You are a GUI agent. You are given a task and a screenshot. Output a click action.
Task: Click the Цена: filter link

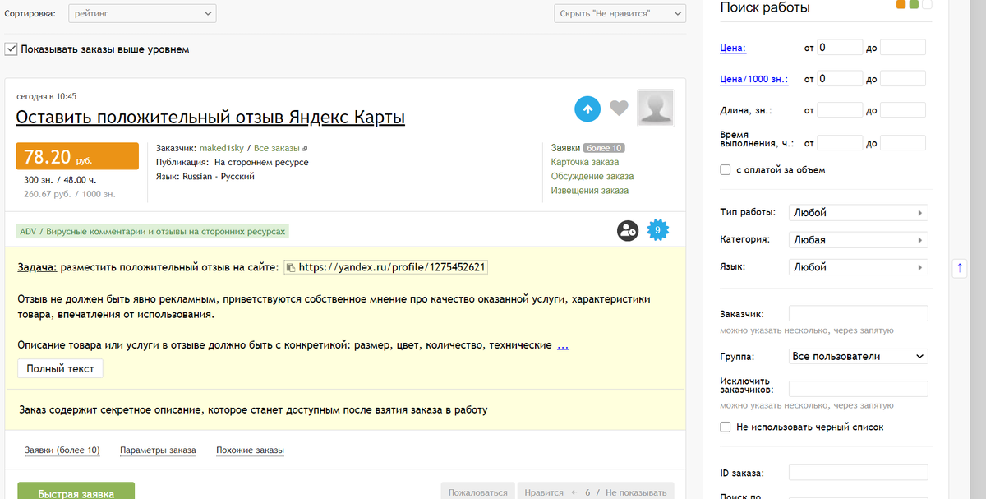click(x=733, y=48)
